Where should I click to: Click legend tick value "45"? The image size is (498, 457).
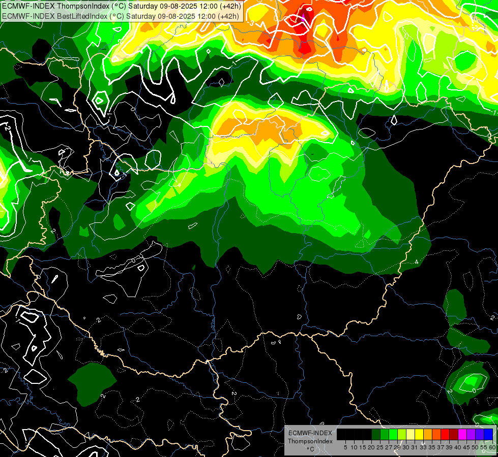467,447
